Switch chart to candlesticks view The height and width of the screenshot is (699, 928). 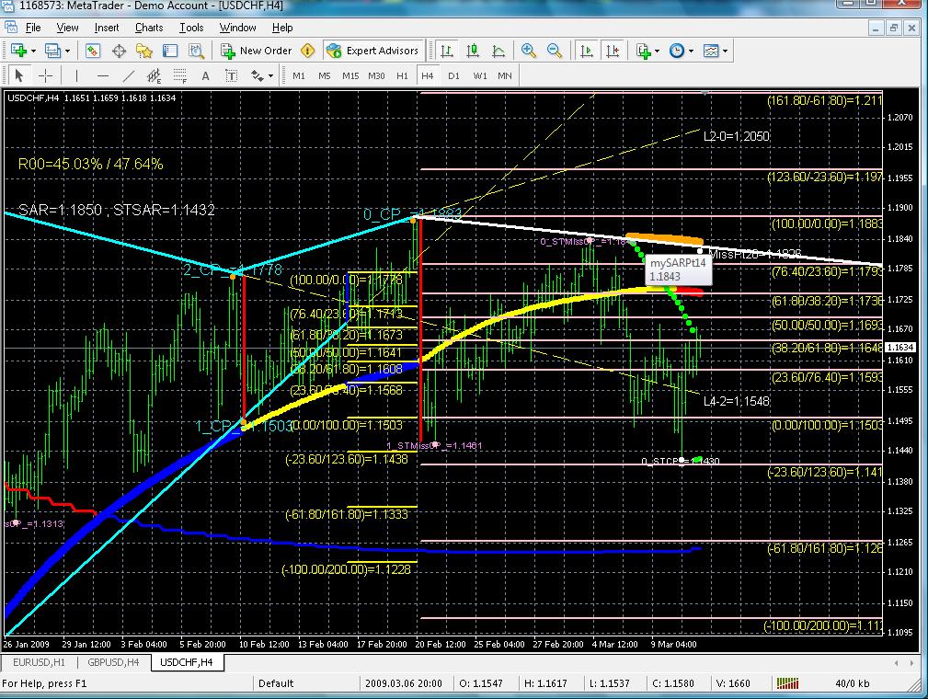(x=472, y=51)
